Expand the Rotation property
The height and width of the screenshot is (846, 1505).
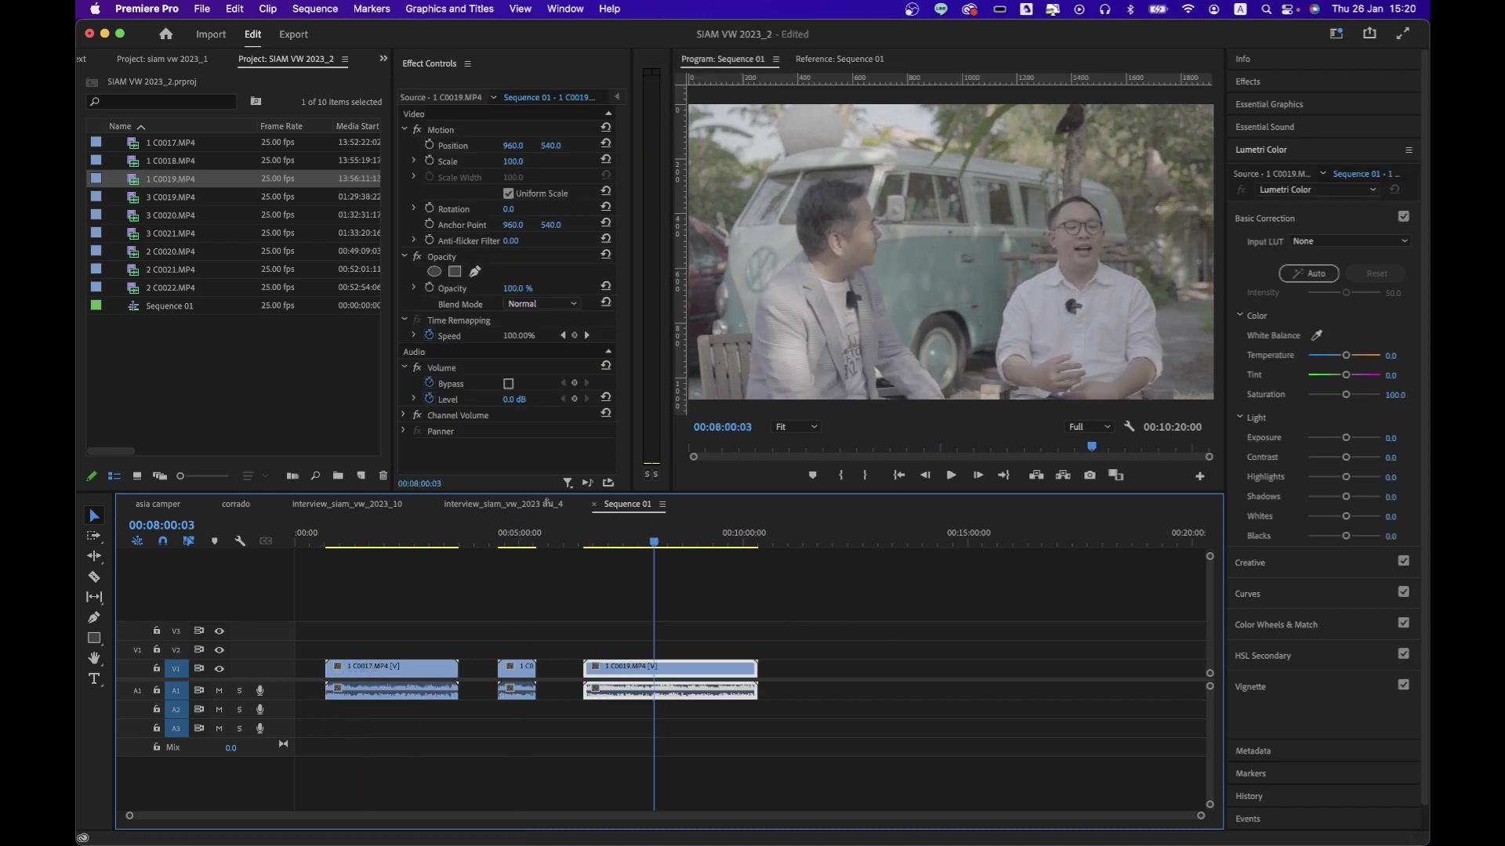[413, 208]
